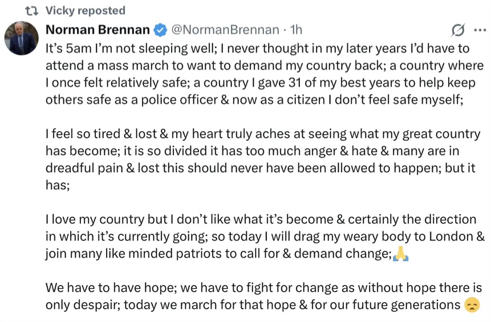Screen dimensions: 491x322
Task: Click the word "London" in the post
Action: (451, 237)
